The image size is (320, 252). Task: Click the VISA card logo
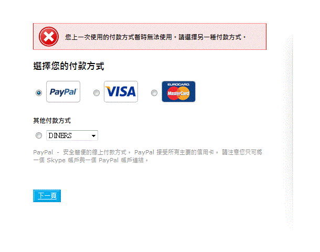(x=121, y=91)
